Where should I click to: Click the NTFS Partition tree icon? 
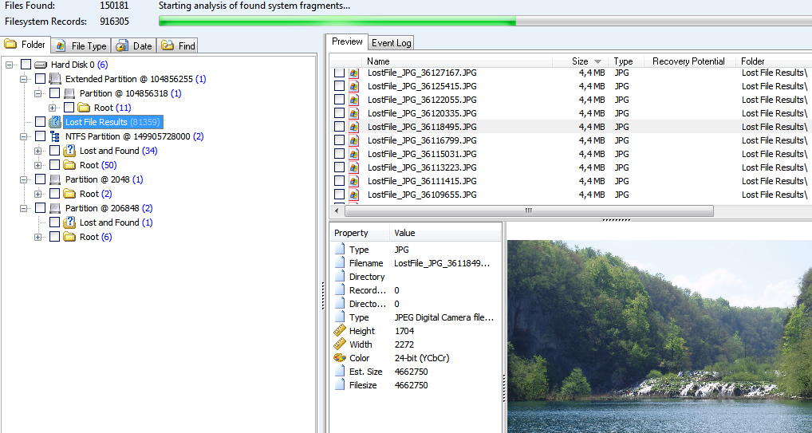click(55, 136)
